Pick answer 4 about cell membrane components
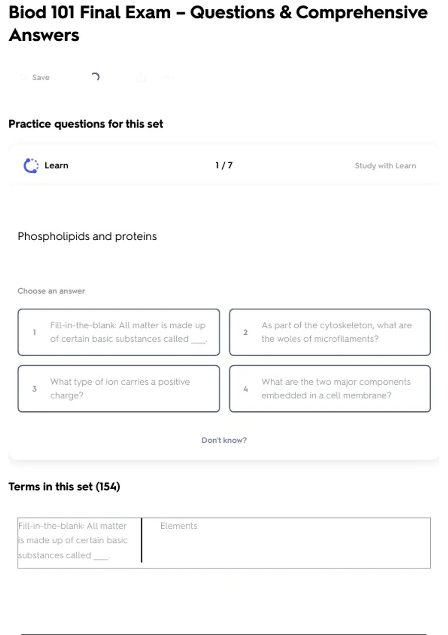This screenshot has width=448, height=635. [x=330, y=388]
